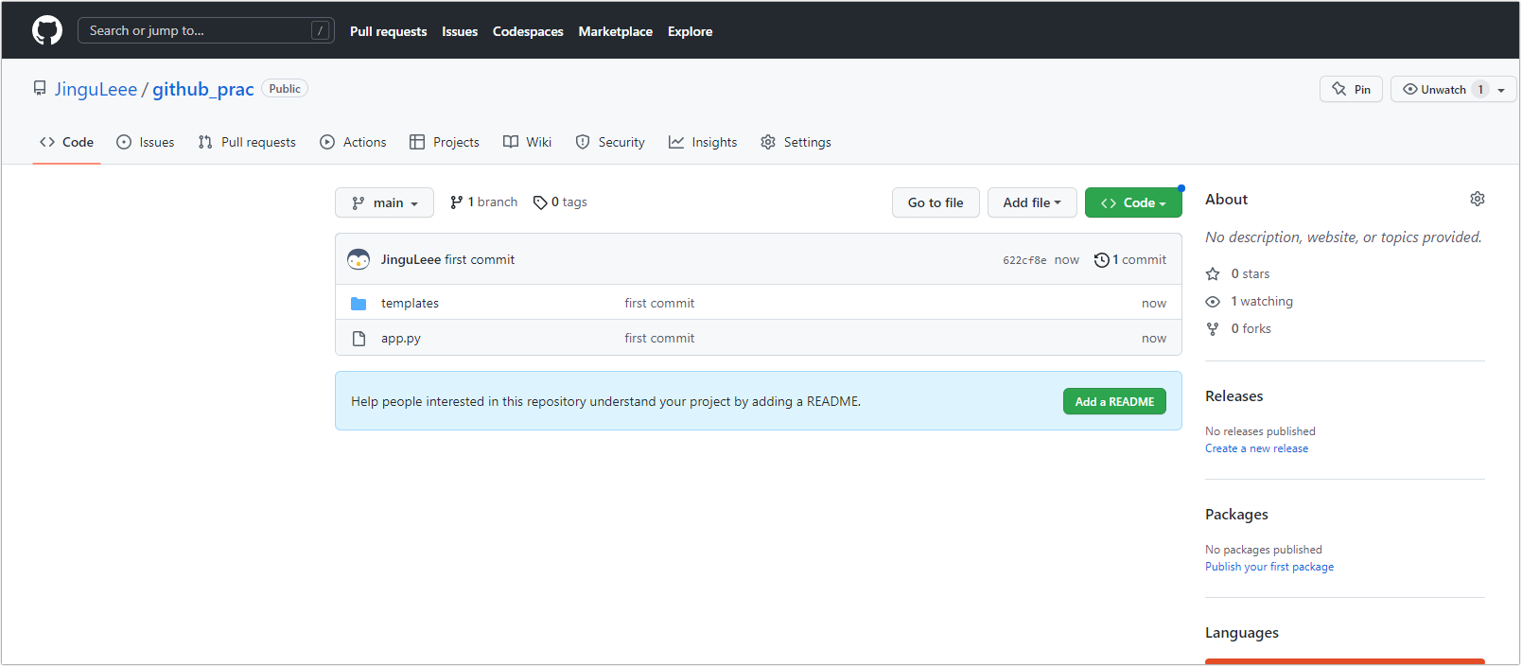
Task: Expand the Add file dropdown
Action: click(x=1032, y=202)
